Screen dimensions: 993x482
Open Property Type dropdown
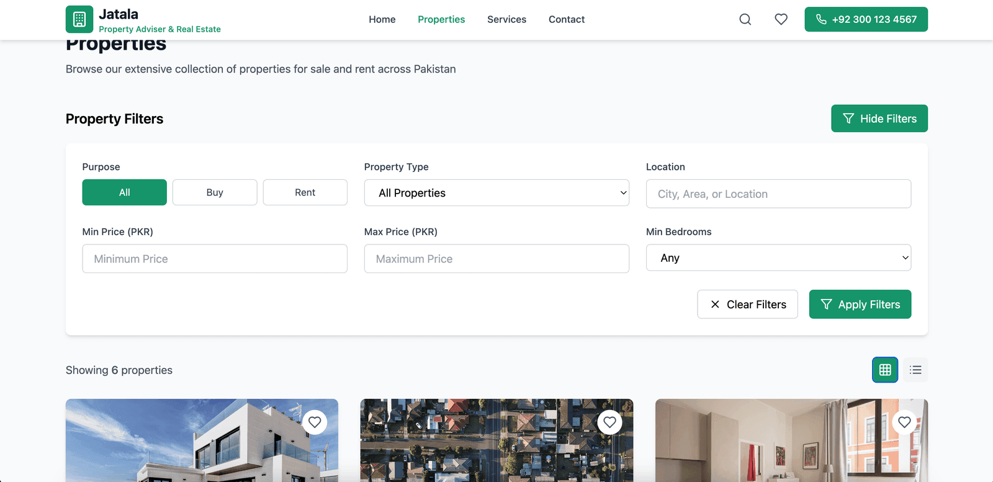(x=496, y=193)
